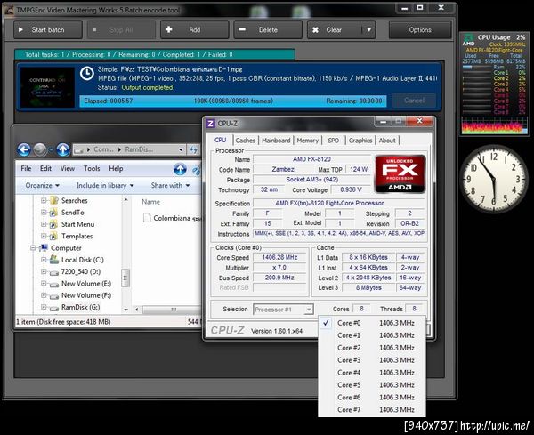This screenshot has width=534, height=435.
Task: Switch to the CPU tab in CPU-Z
Action: pos(220,140)
